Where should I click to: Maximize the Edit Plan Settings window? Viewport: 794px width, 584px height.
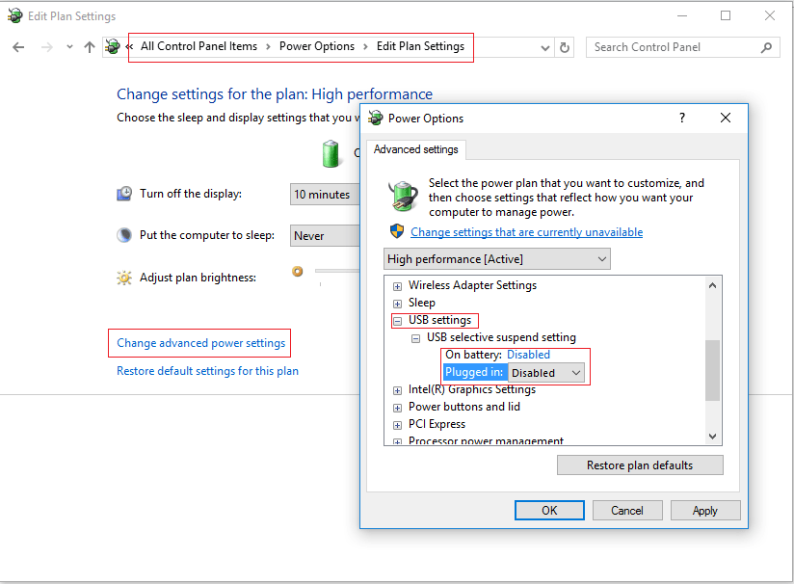pyautogui.click(x=726, y=15)
